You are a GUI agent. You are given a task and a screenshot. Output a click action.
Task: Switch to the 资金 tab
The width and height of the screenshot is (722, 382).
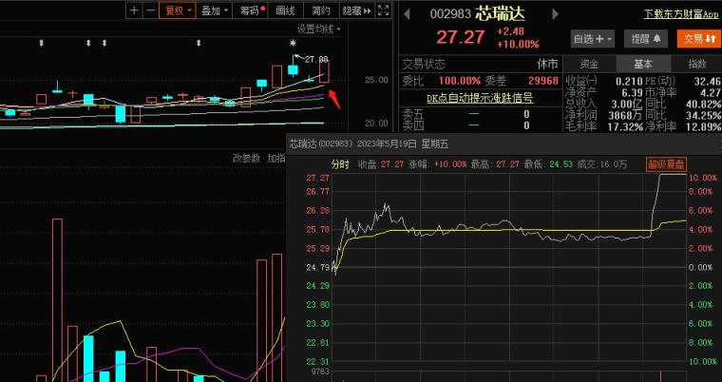pos(587,64)
